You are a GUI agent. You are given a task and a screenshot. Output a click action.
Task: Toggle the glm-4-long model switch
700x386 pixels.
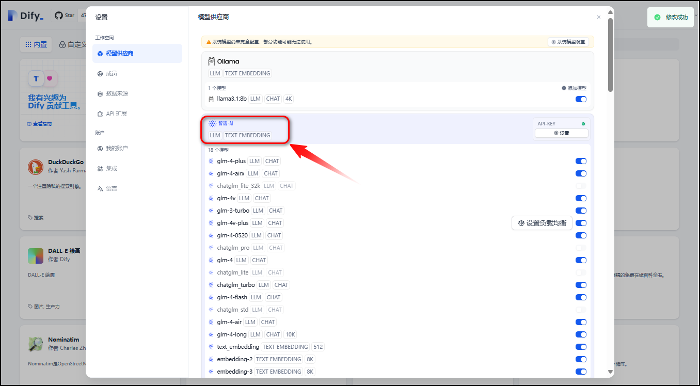(x=581, y=334)
